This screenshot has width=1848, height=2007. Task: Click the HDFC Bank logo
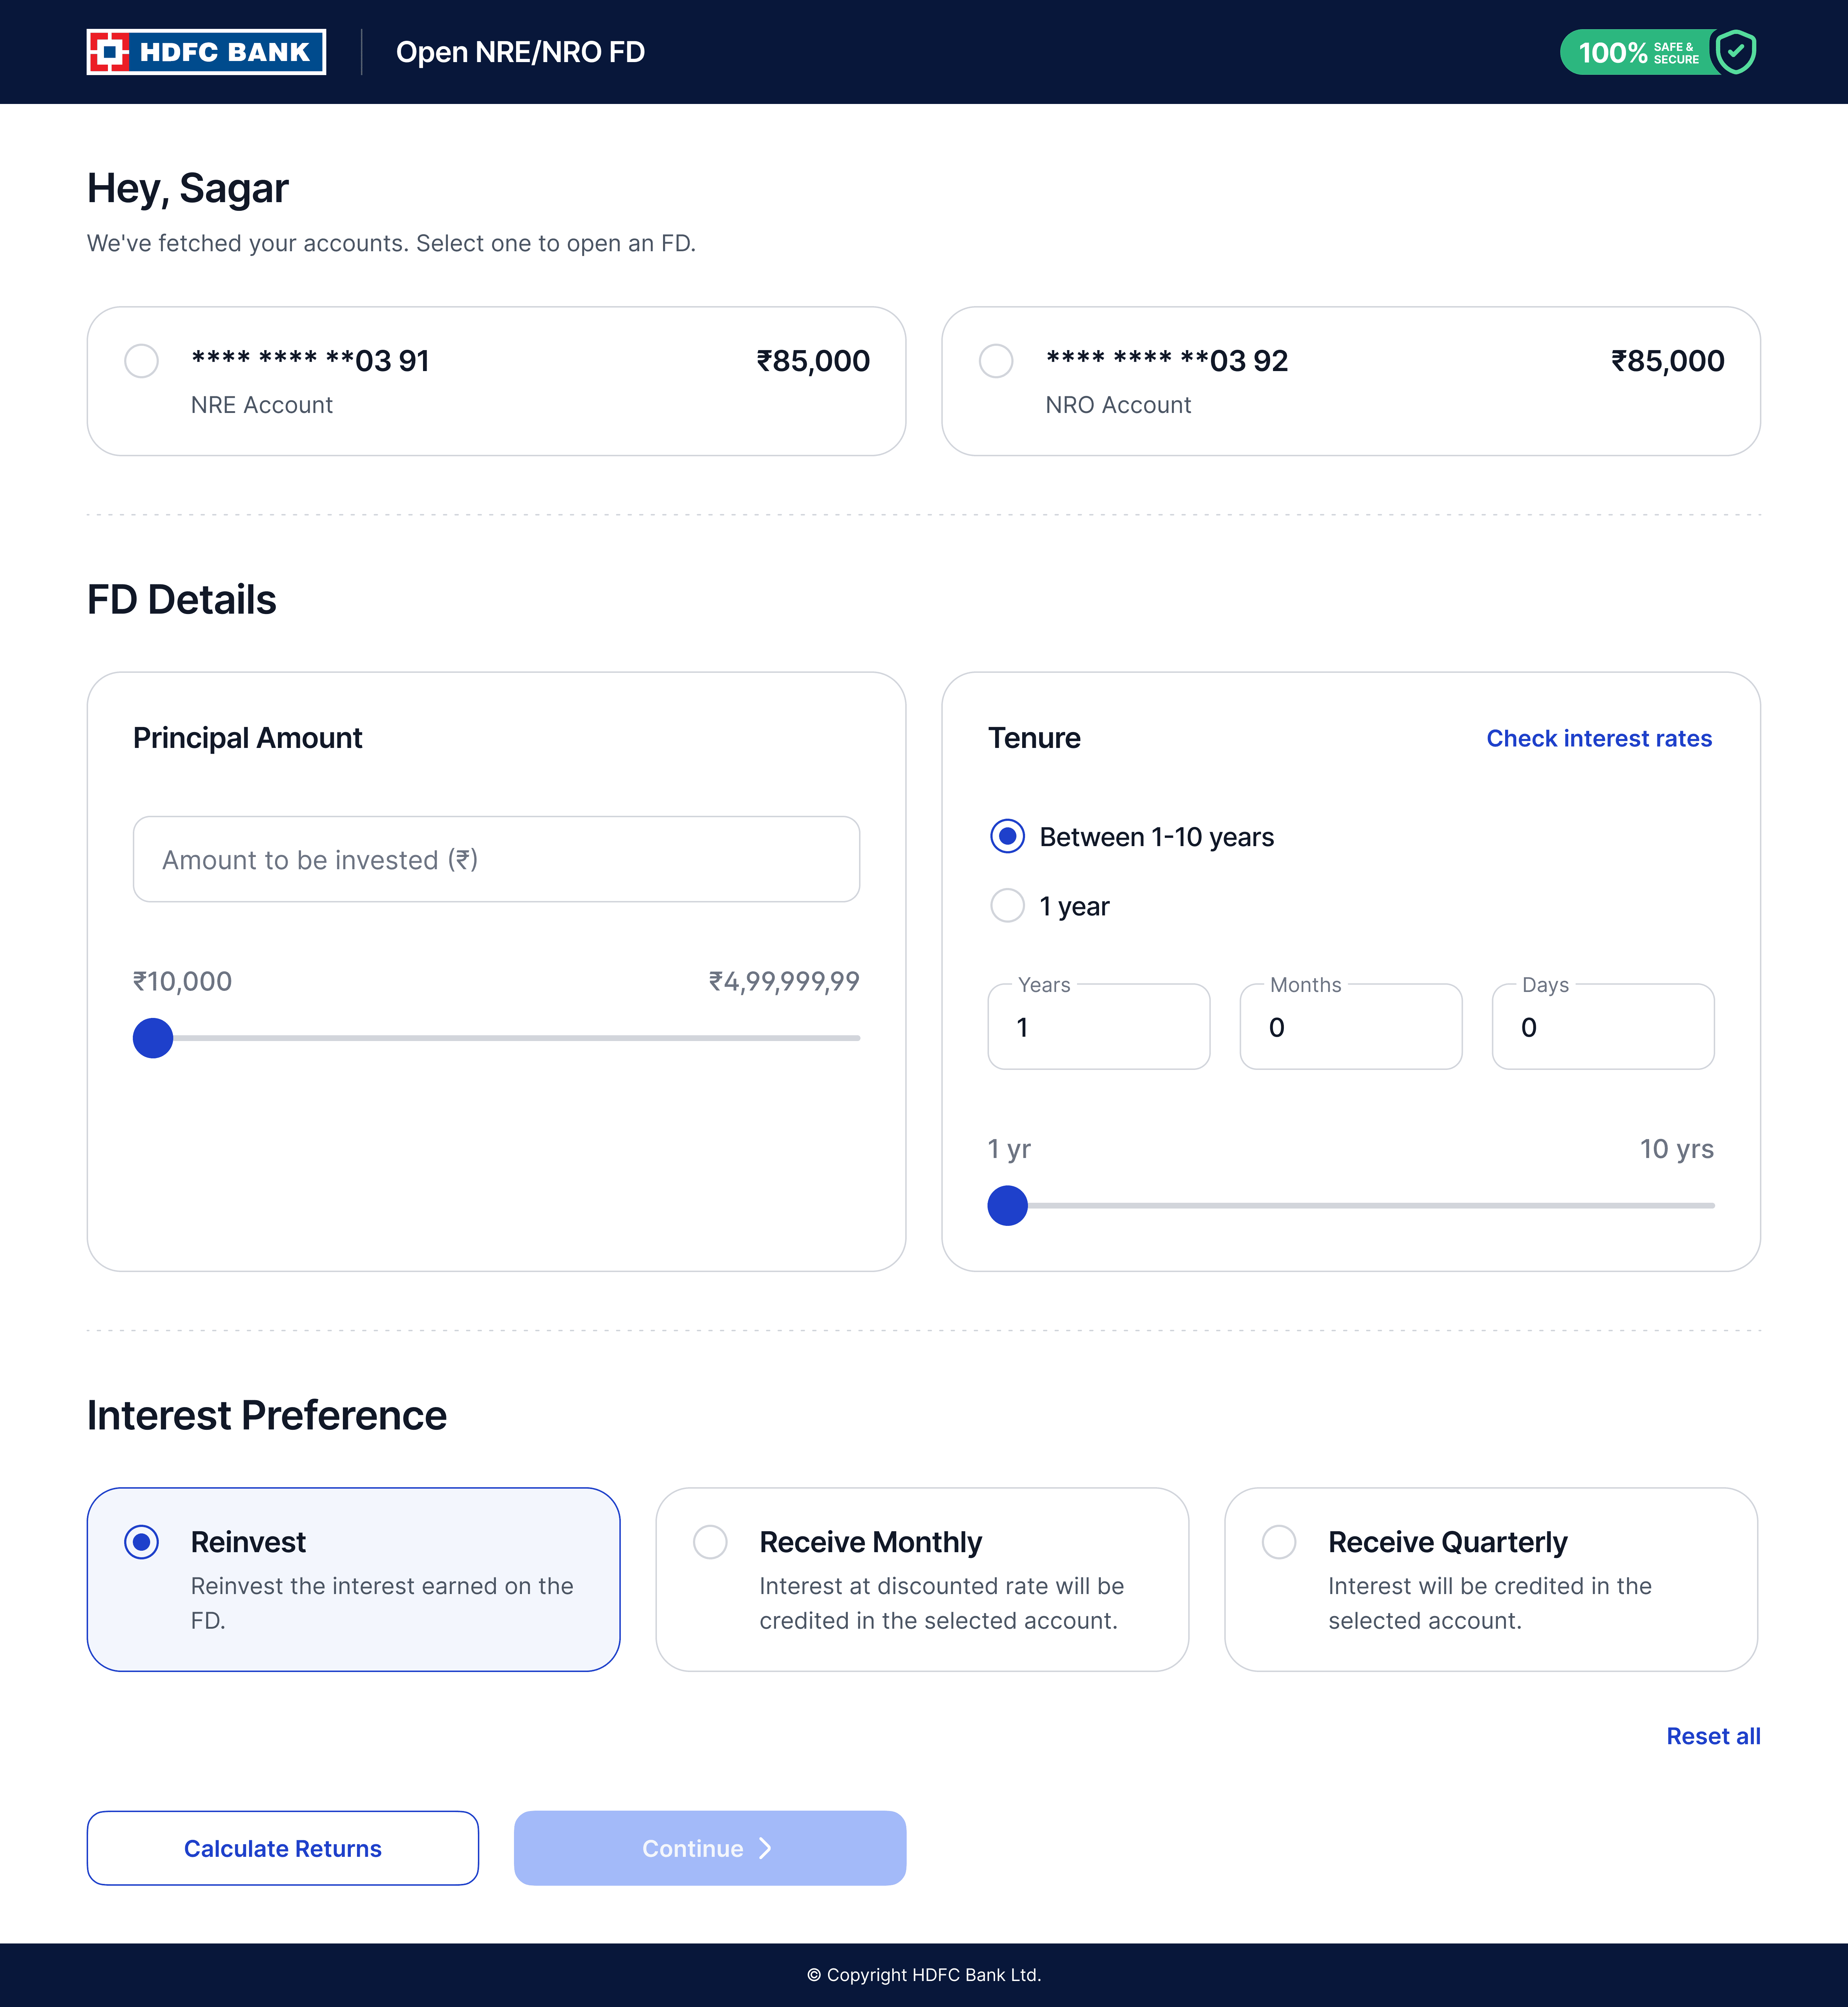pos(206,52)
